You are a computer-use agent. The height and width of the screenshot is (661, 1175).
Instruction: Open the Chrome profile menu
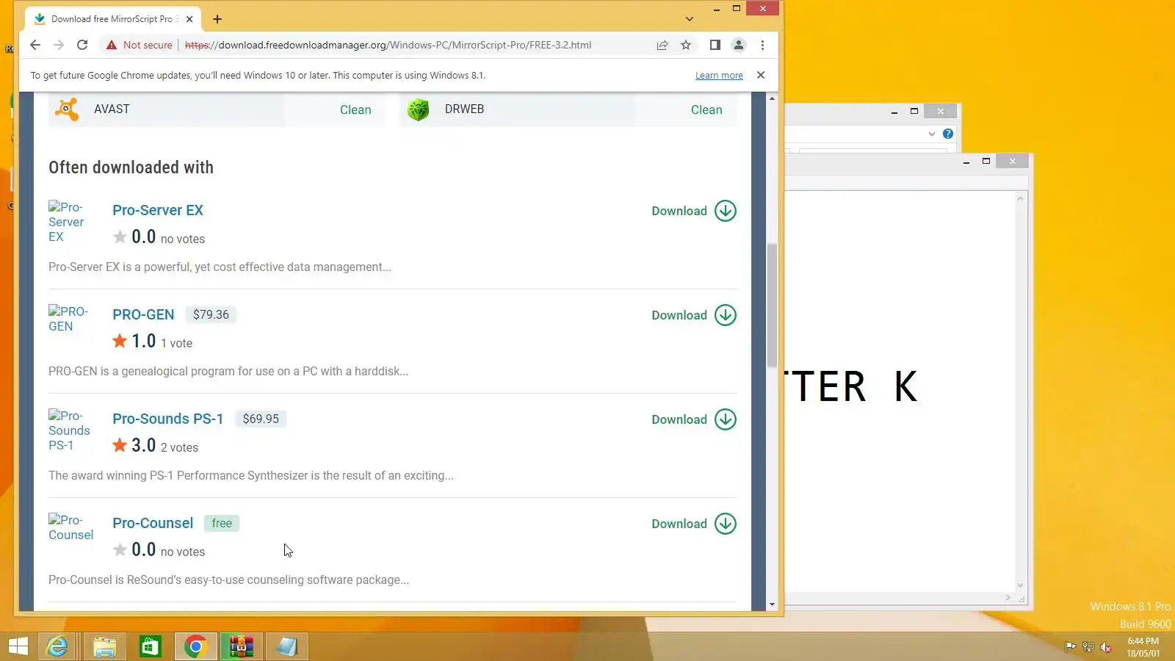coord(739,45)
